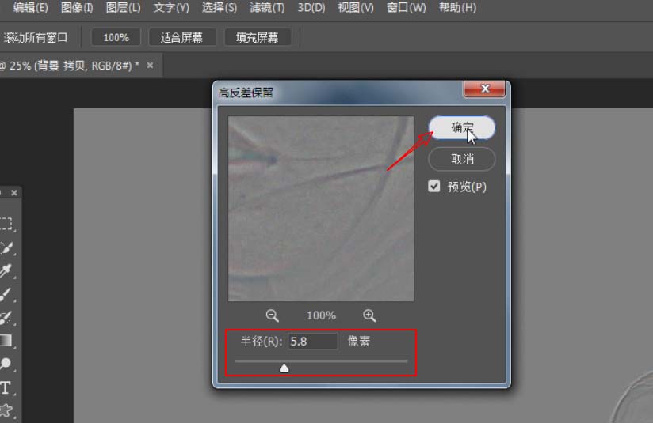The image size is (653, 423).
Task: Click the preview zoom 100% text
Action: click(x=321, y=315)
